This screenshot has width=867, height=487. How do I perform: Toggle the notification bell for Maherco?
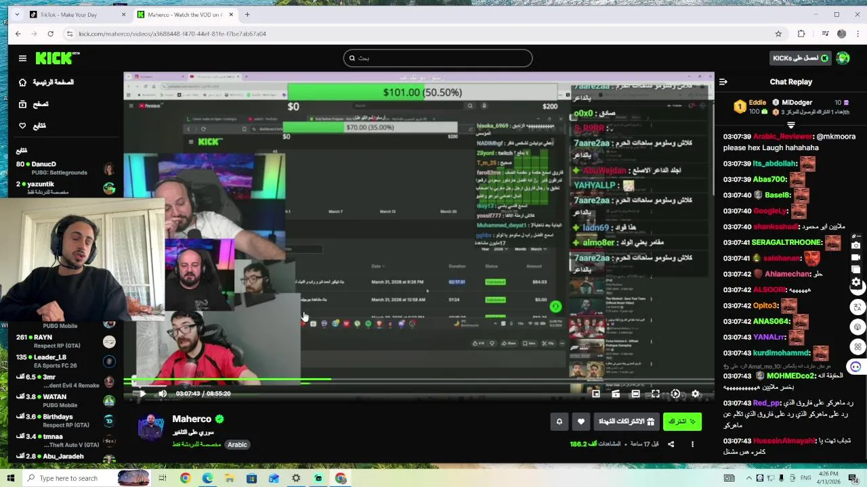[x=559, y=421]
